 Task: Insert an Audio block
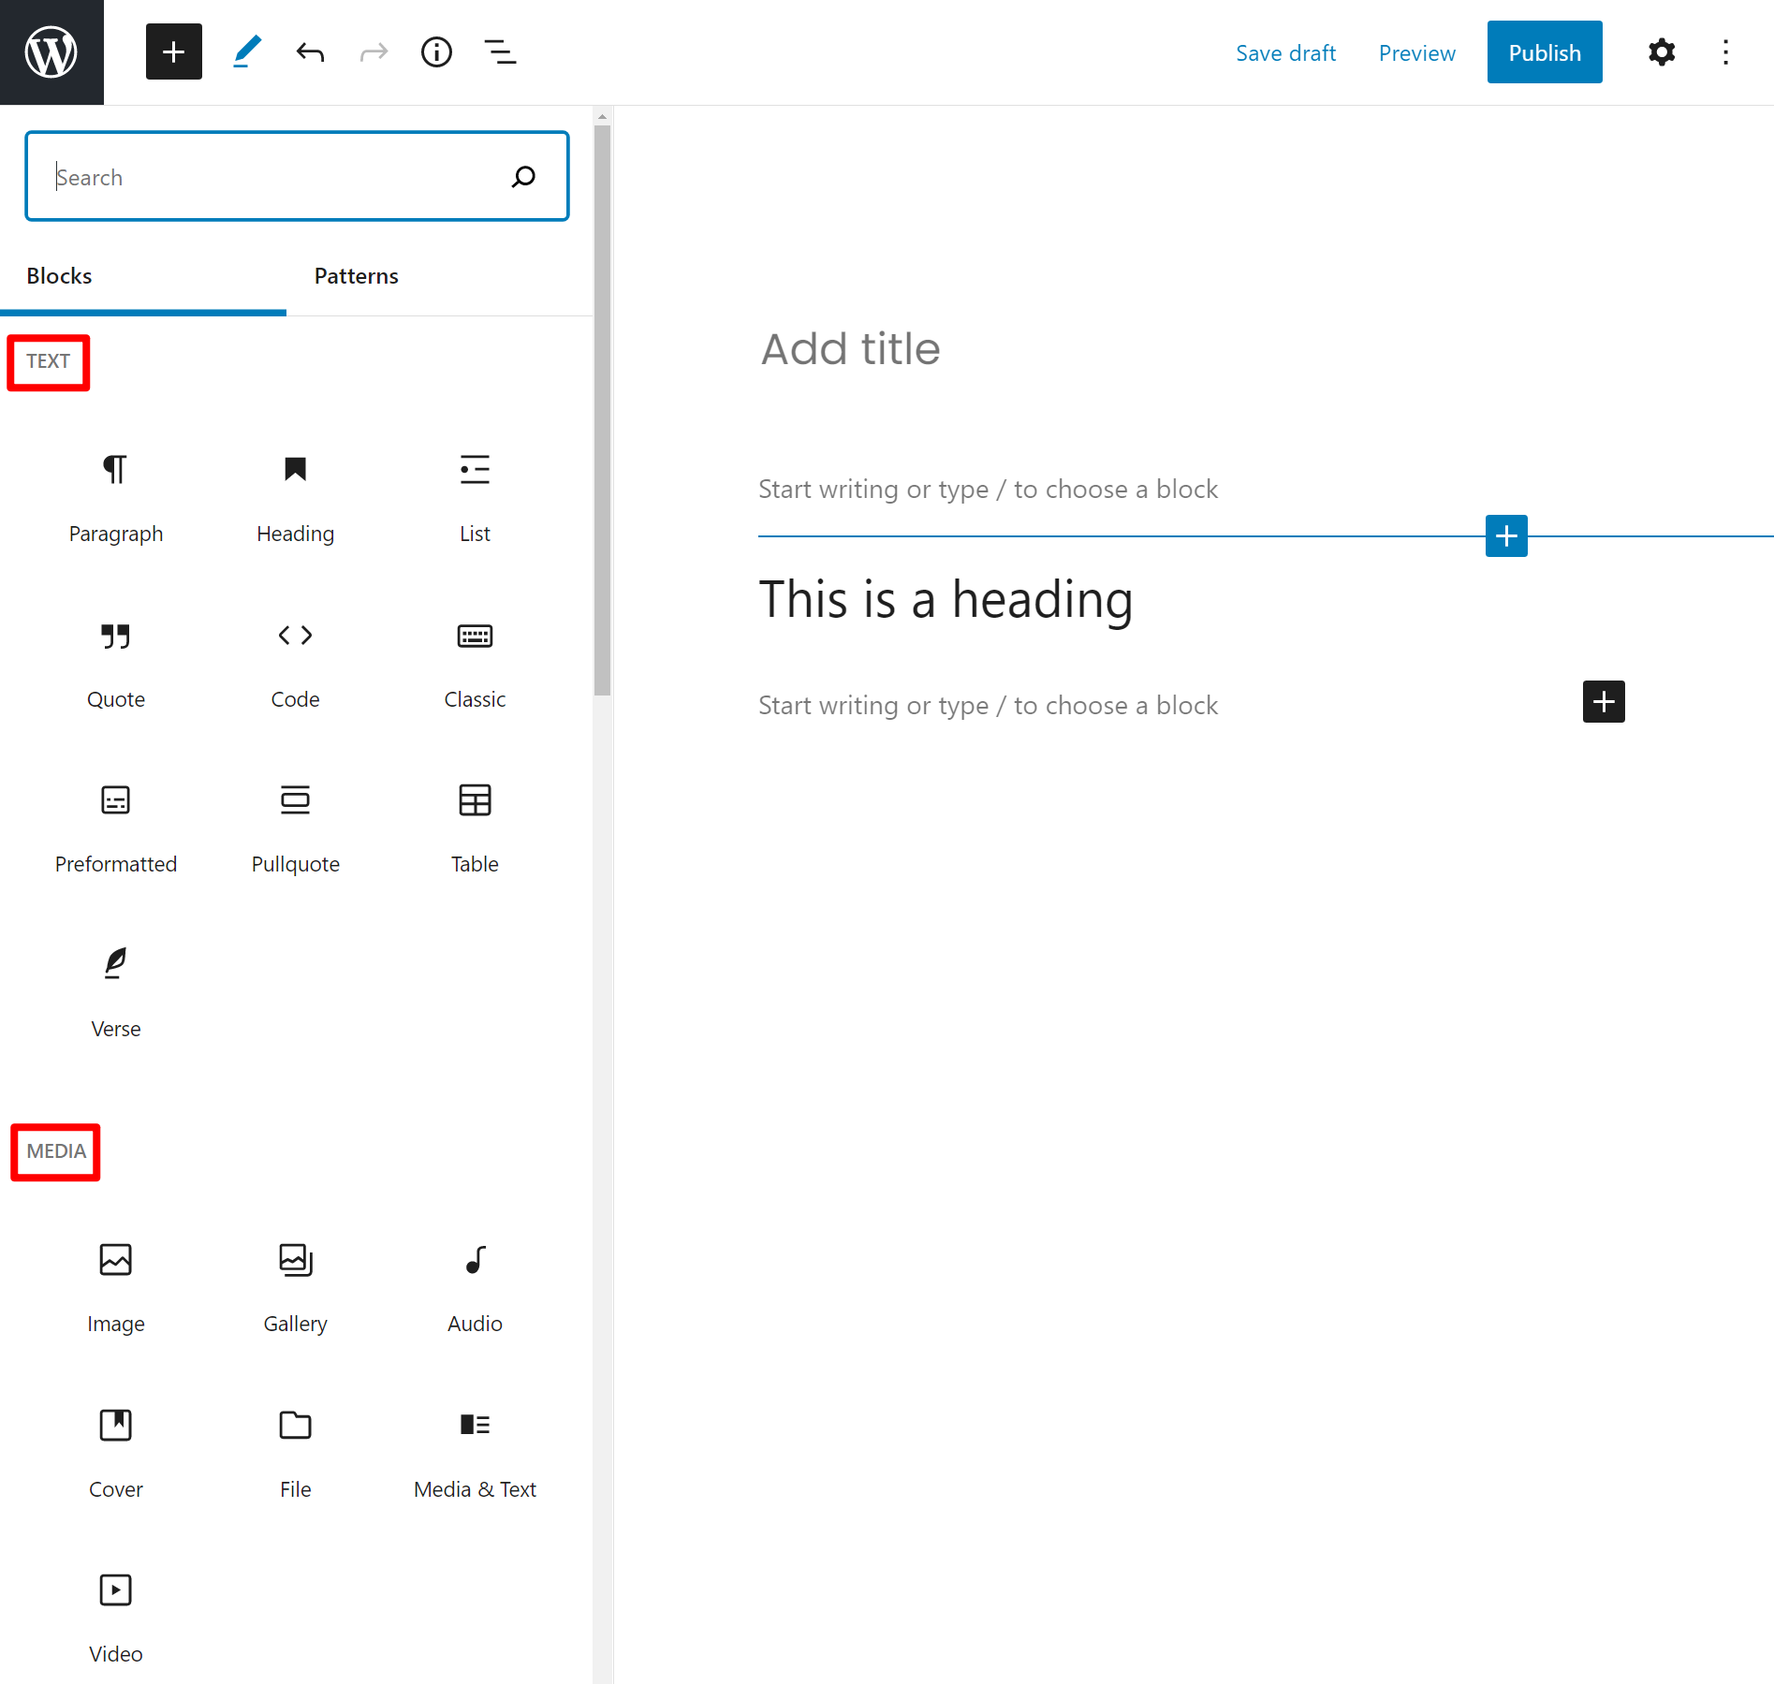tap(475, 1285)
